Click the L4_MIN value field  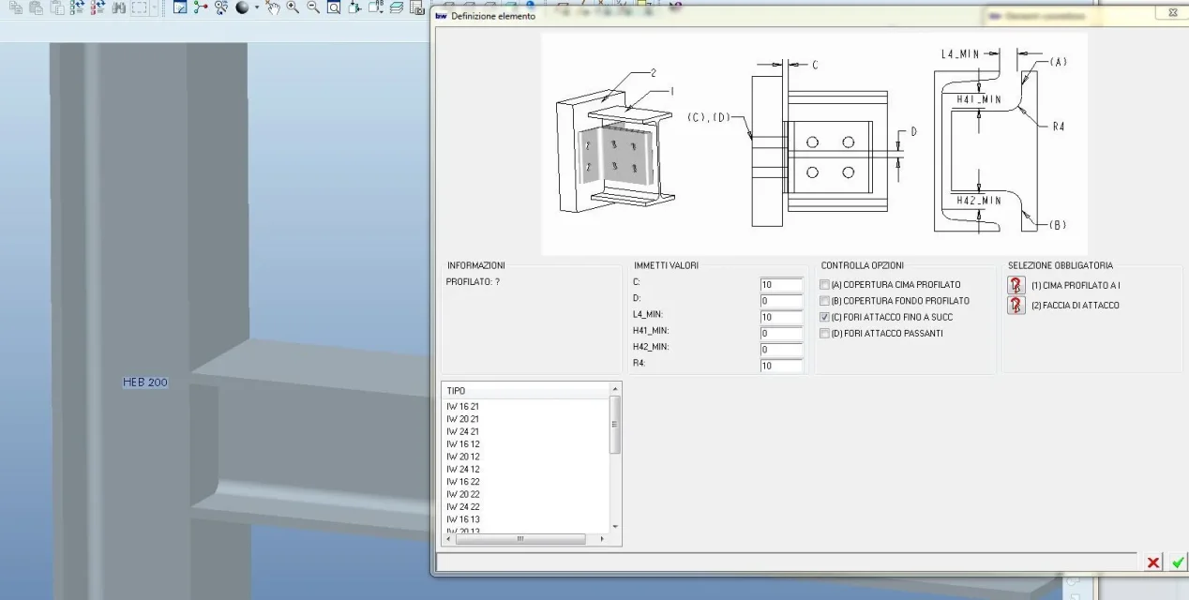[x=781, y=317]
